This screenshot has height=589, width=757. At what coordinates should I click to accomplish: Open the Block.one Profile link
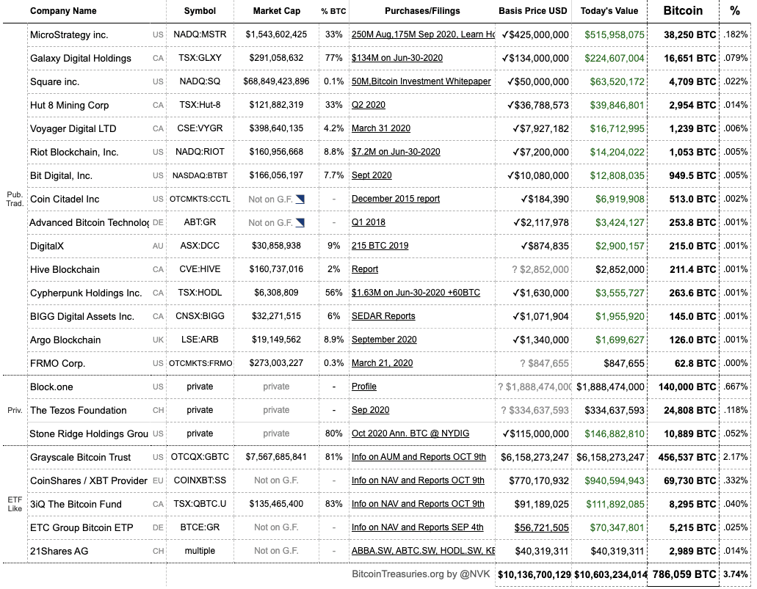tap(364, 387)
